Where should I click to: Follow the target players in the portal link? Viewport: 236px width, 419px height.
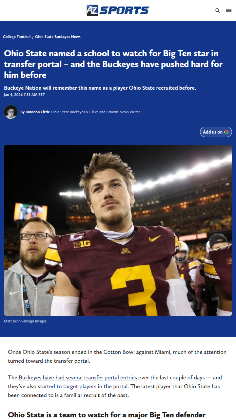click(x=83, y=386)
